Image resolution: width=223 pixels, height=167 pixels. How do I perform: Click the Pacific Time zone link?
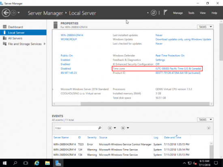coord(178,69)
